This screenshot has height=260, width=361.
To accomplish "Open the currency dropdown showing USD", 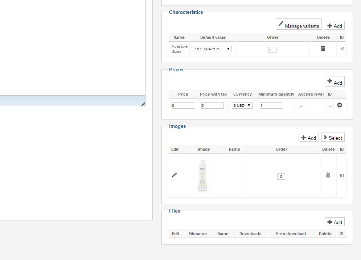I will (x=242, y=105).
